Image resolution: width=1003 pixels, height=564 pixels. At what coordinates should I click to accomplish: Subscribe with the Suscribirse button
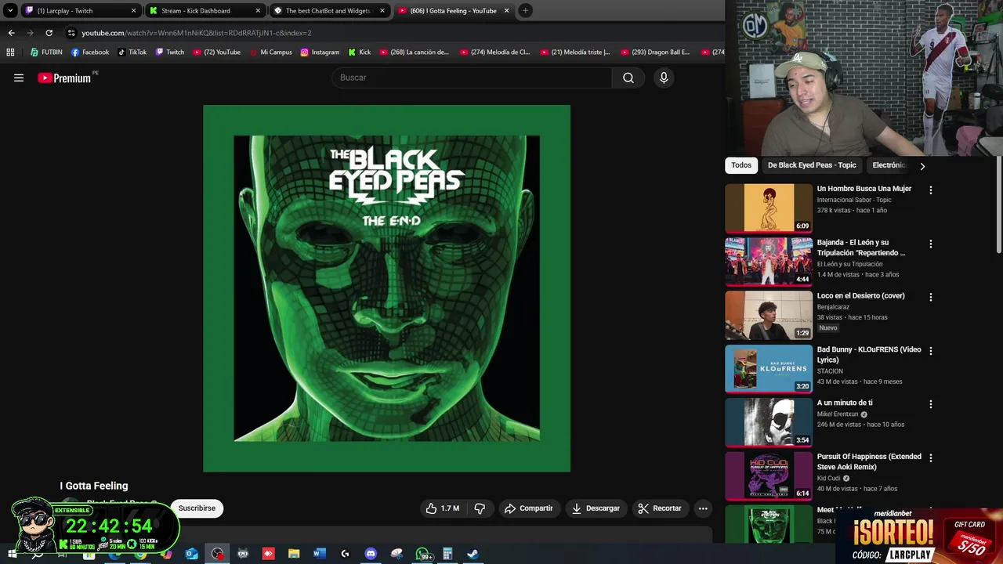(197, 508)
